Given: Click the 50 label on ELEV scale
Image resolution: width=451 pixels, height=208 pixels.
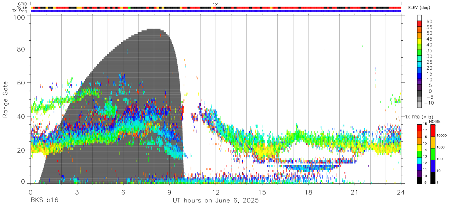Looking at the screenshot, I should pyautogui.click(x=429, y=33).
